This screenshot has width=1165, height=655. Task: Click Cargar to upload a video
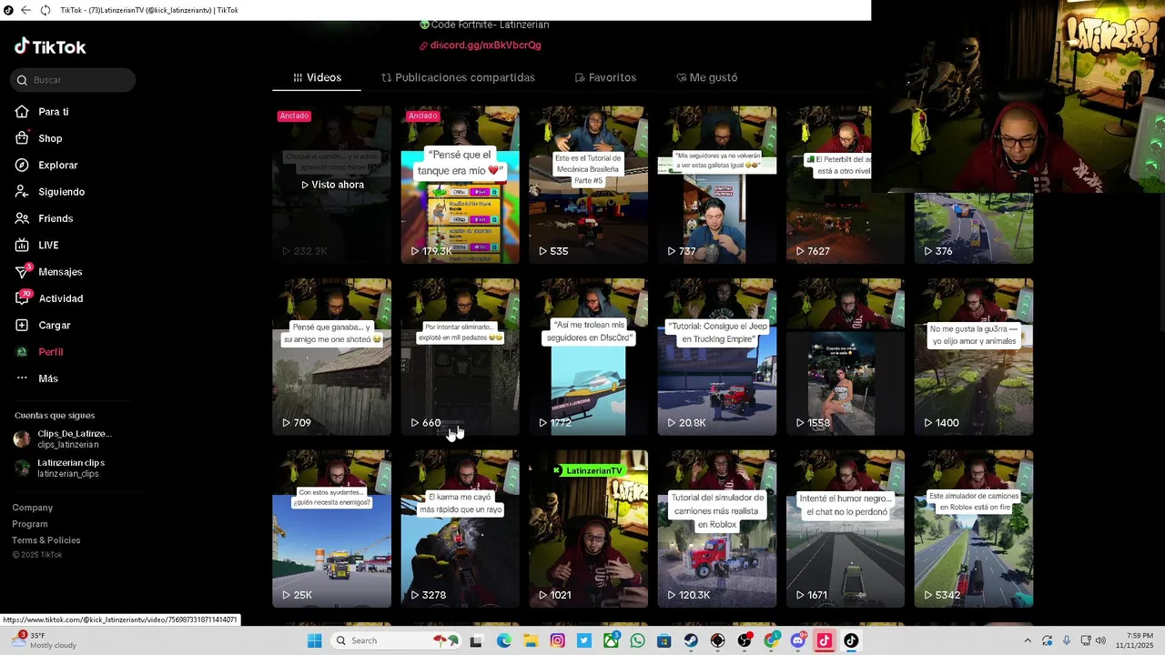pyautogui.click(x=43, y=326)
